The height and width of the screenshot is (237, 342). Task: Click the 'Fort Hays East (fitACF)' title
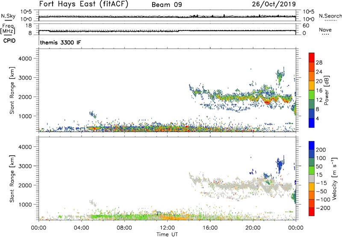(84, 4)
